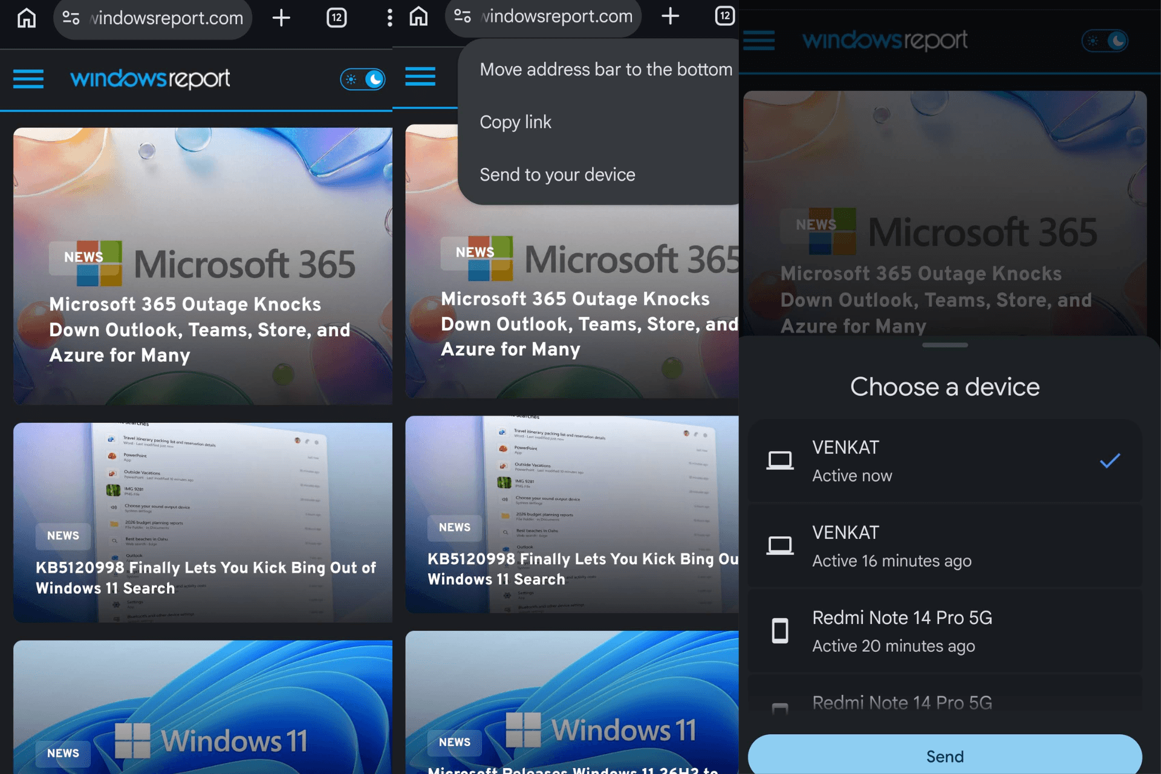Select Move address bar to the bottom
This screenshot has width=1161, height=774.
(606, 70)
